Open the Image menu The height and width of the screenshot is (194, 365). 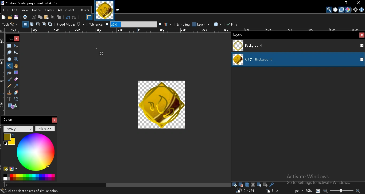(x=36, y=10)
